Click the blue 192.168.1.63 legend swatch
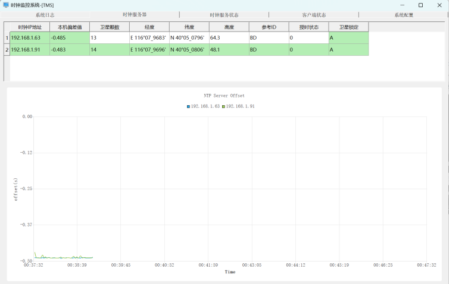The image size is (449, 284). tap(188, 106)
